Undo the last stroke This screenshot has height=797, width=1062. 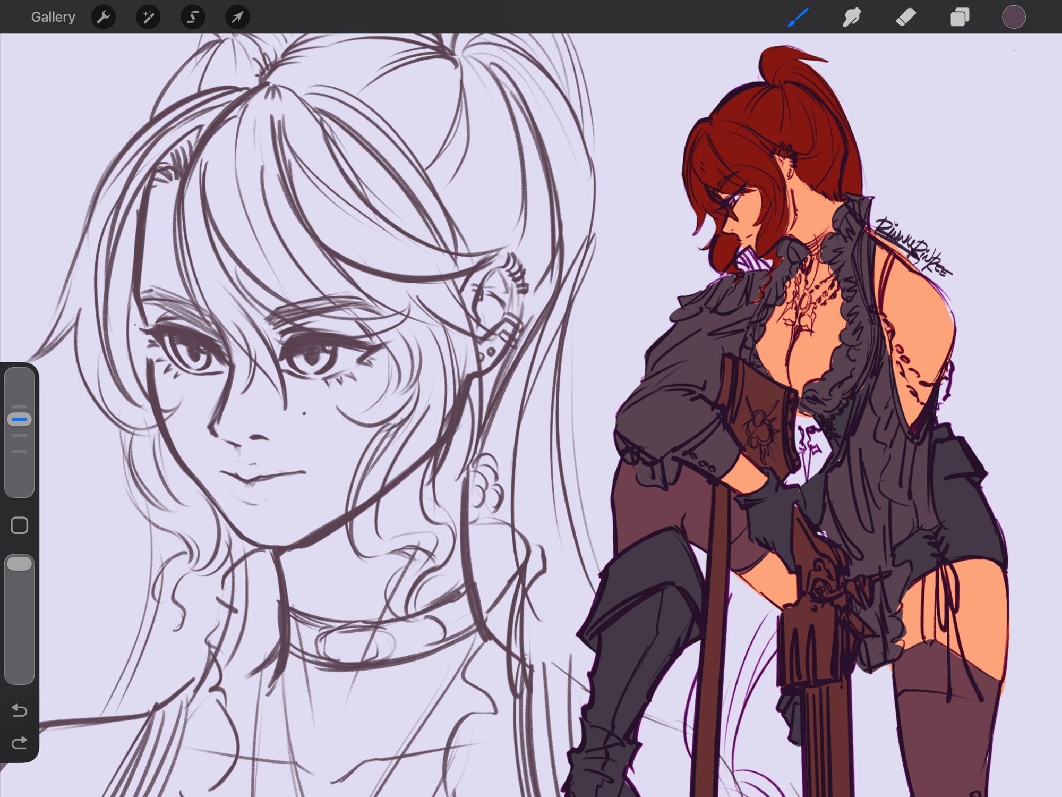[x=20, y=710]
